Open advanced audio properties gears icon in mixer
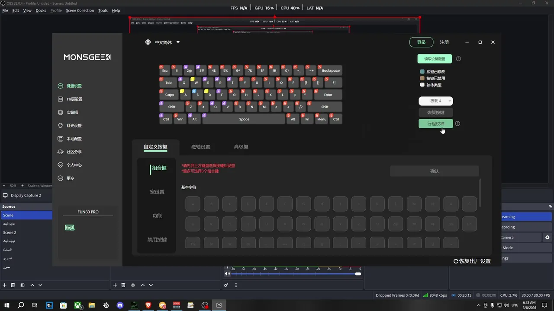 [226, 285]
